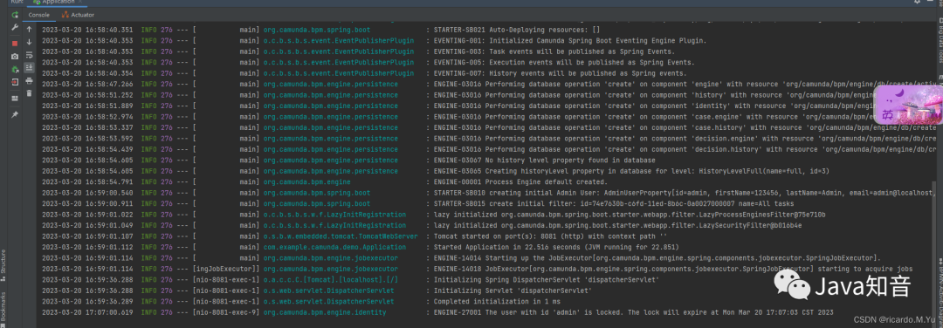Screen dimensions: 943x328
Task: Select the Application run tab
Action: (59, 2)
